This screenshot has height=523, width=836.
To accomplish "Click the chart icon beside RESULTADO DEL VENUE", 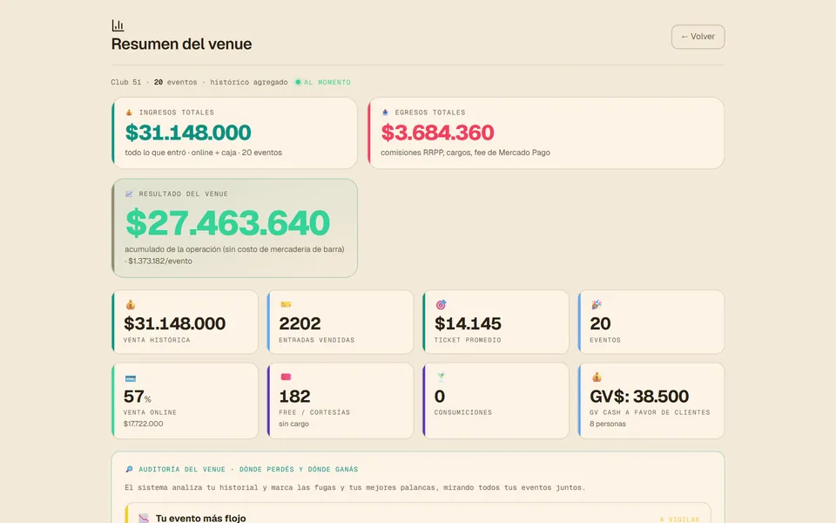I will tap(129, 194).
